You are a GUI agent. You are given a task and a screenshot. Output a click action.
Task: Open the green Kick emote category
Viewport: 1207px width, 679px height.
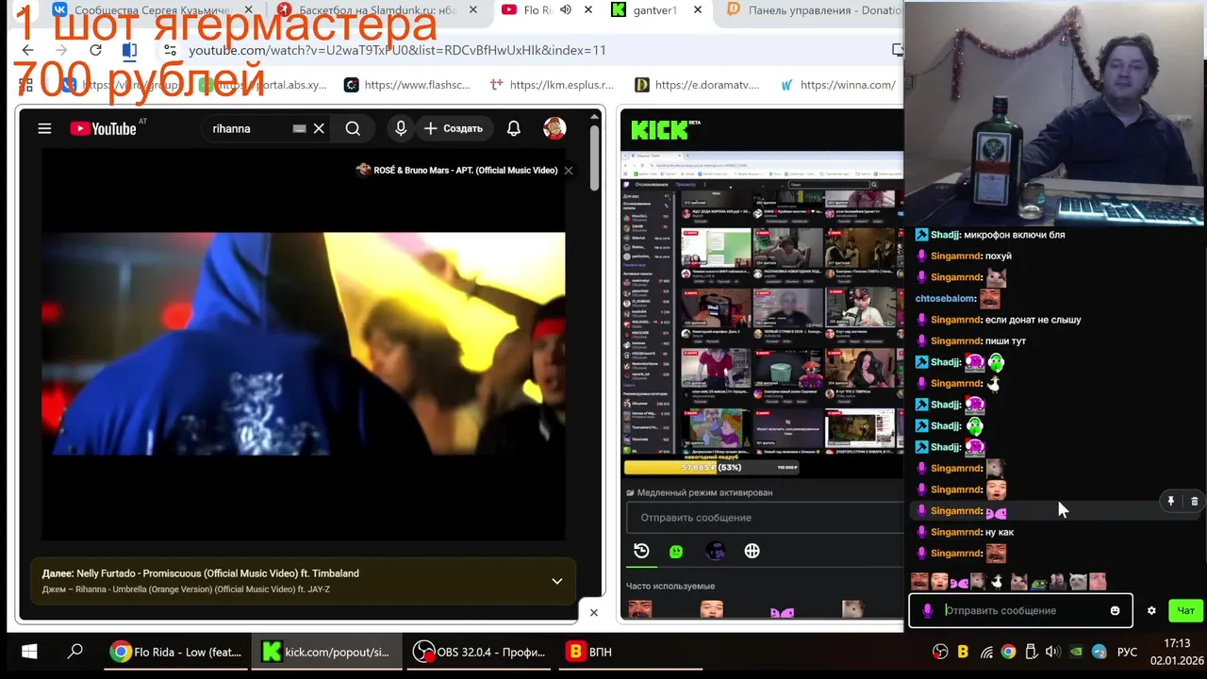click(x=676, y=552)
